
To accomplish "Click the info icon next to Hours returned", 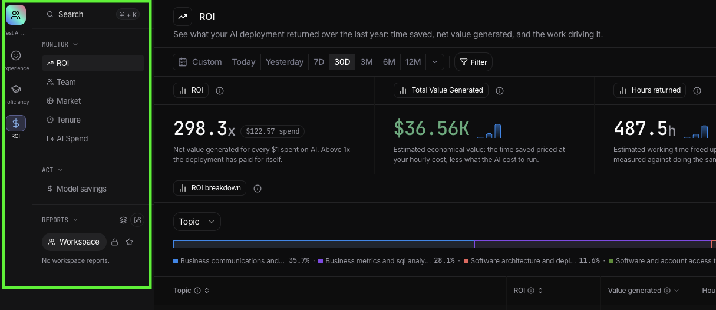I will (x=697, y=91).
